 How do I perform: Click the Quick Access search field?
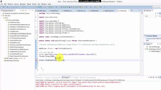pyautogui.click(x=156, y=7)
